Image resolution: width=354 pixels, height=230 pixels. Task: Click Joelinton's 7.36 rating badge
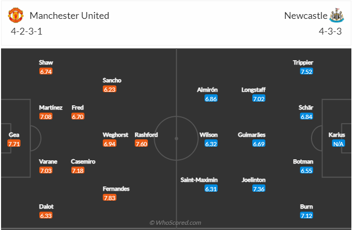pos(259,189)
